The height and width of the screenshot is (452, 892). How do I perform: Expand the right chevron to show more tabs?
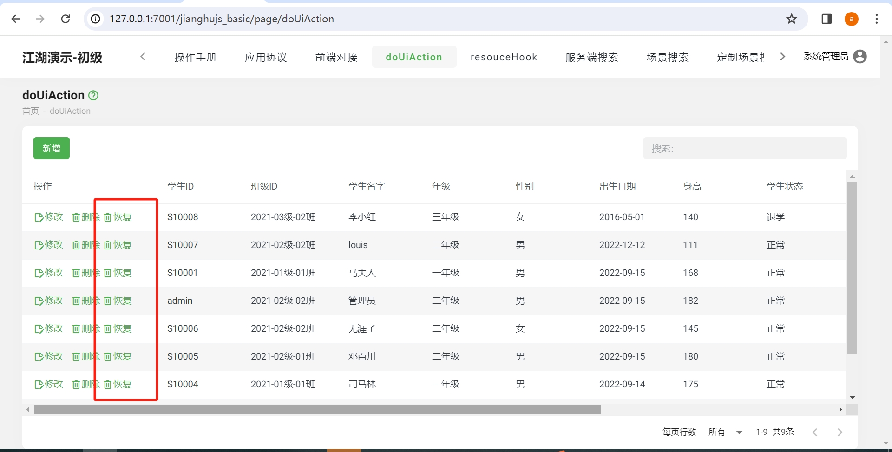[783, 56]
